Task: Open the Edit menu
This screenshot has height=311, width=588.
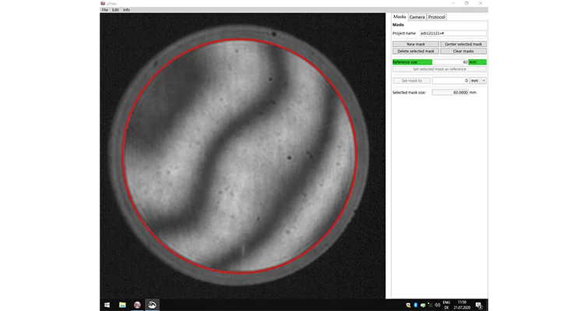Action: tap(115, 10)
